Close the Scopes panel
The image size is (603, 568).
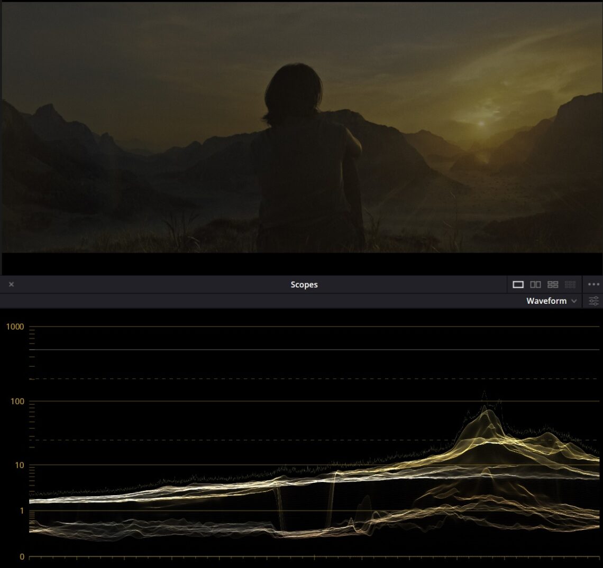pos(11,284)
